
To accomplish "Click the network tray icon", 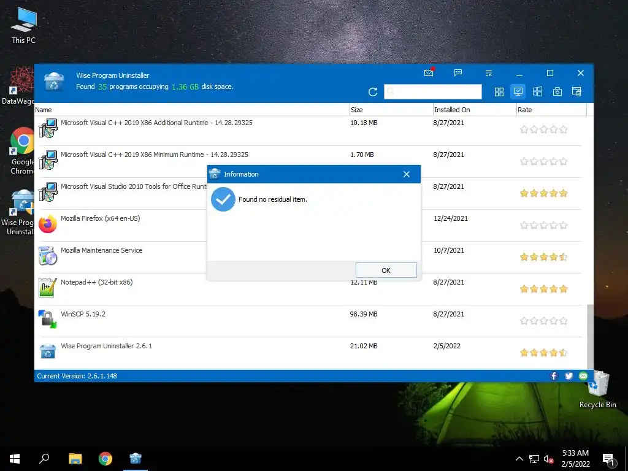I will [534, 459].
